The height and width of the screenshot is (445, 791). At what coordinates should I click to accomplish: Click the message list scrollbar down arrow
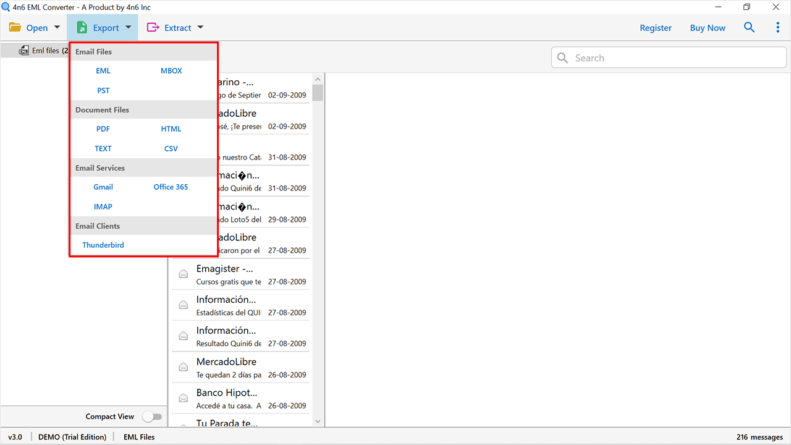pyautogui.click(x=317, y=420)
